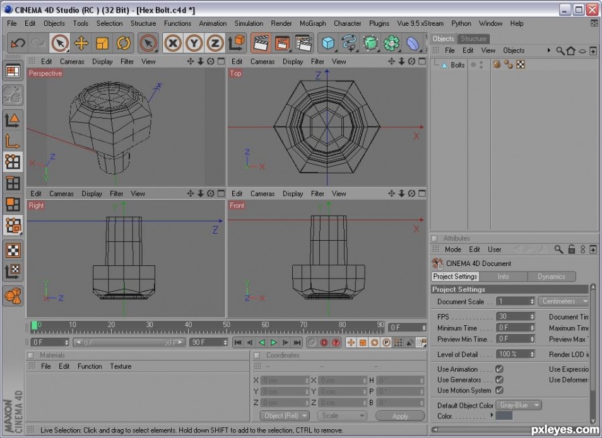This screenshot has height=438, width=602.
Task: Add HyperNURBS generator icon
Action: pyautogui.click(x=370, y=43)
